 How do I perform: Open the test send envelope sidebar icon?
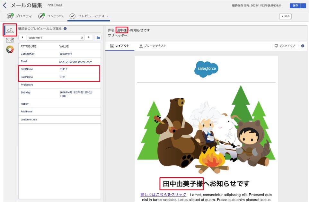tap(10, 40)
